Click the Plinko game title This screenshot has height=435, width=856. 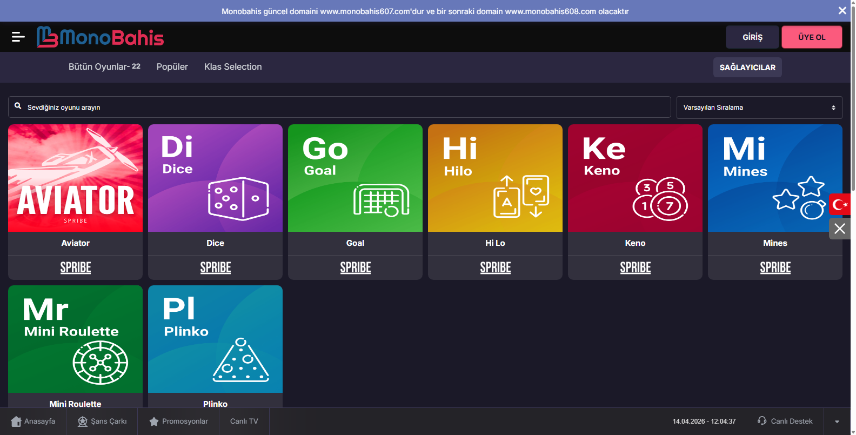(215, 404)
